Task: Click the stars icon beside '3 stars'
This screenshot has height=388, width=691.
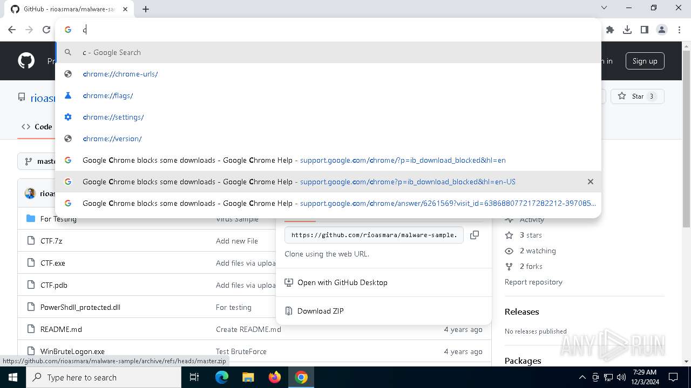Action: pyautogui.click(x=509, y=235)
